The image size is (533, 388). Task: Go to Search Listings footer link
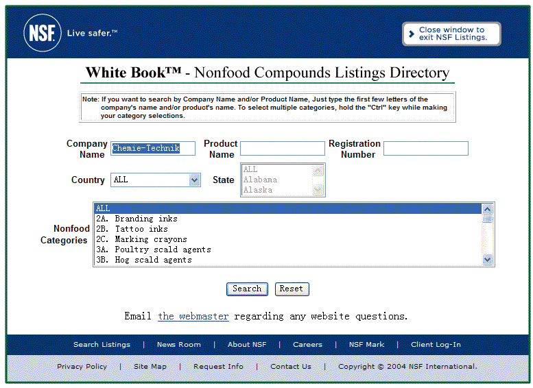point(102,345)
